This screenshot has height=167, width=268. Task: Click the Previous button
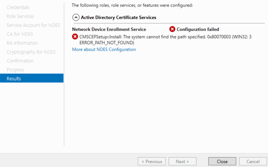tap(152, 161)
